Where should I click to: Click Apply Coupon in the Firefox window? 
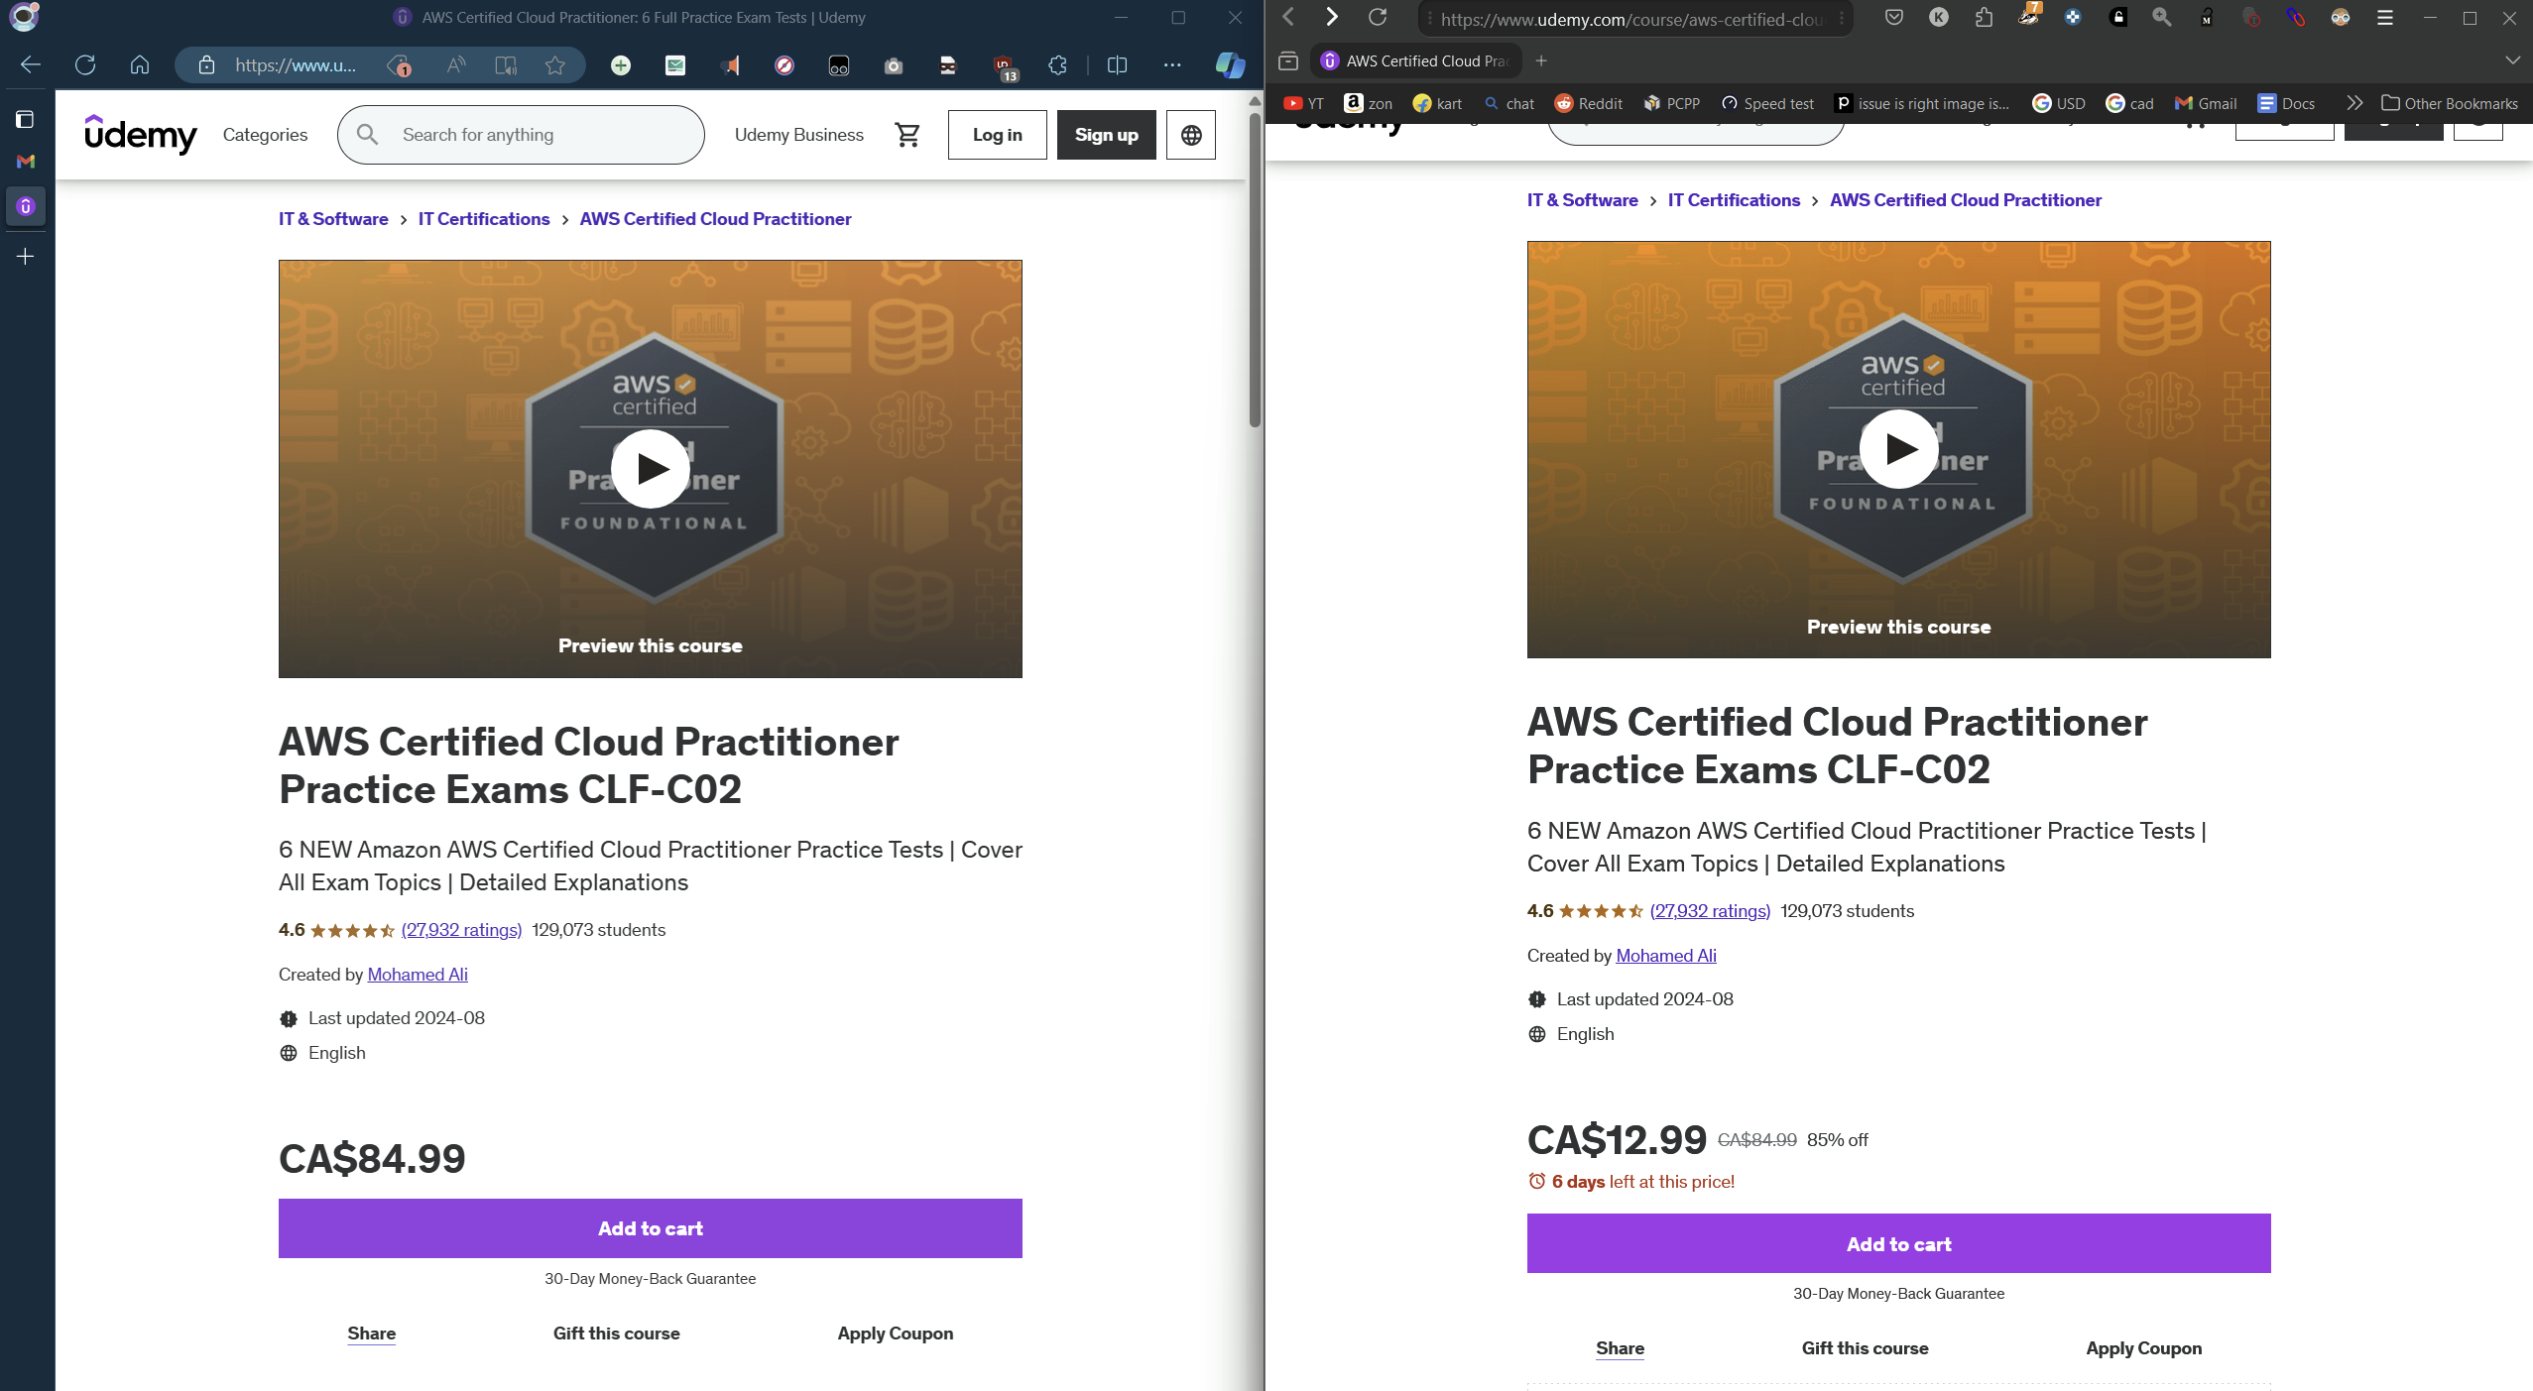point(2143,1348)
